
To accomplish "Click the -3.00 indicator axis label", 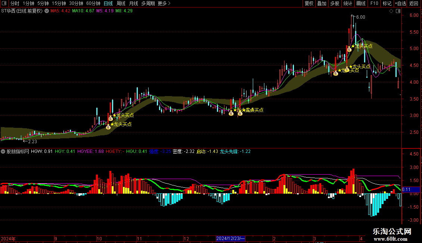I will coord(413,220).
